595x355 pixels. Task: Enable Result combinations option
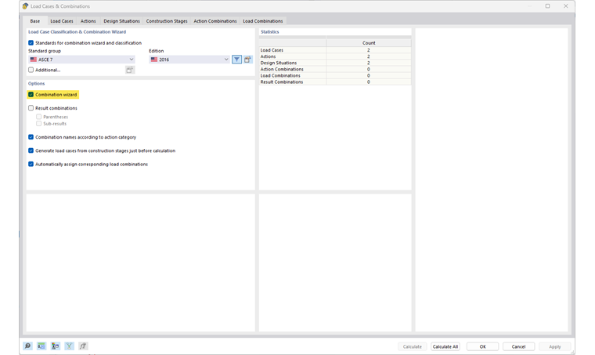(31, 108)
